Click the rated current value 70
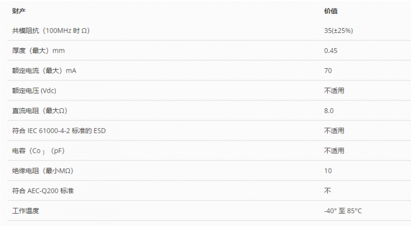The image size is (411, 226). pyautogui.click(x=328, y=71)
